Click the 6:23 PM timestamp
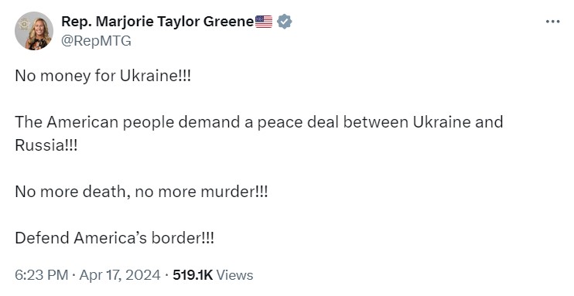Image resolution: width=574 pixels, height=296 pixels. (x=41, y=275)
